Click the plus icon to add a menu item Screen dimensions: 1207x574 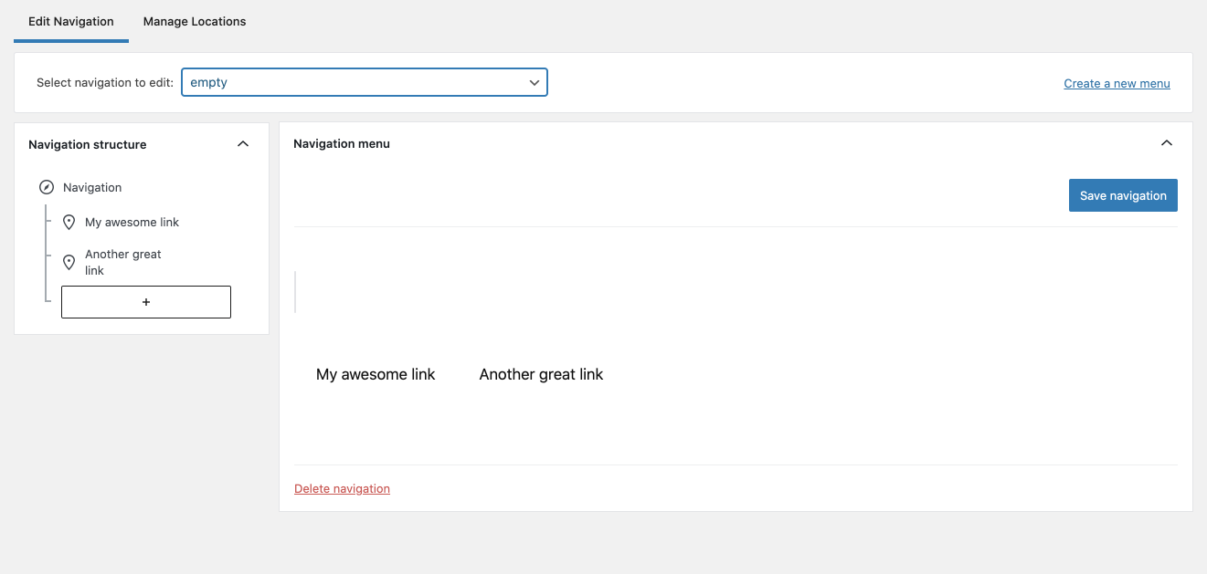(146, 301)
